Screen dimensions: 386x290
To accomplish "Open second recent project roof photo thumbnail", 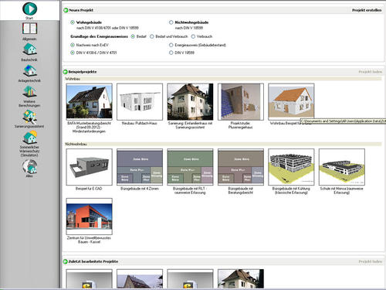I will point(140,279).
